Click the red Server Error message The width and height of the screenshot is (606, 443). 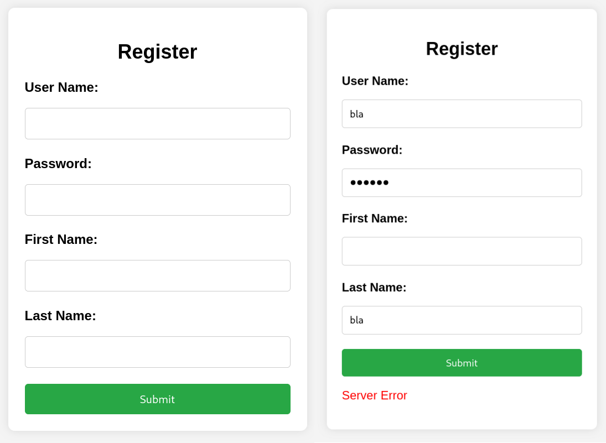[x=375, y=395]
